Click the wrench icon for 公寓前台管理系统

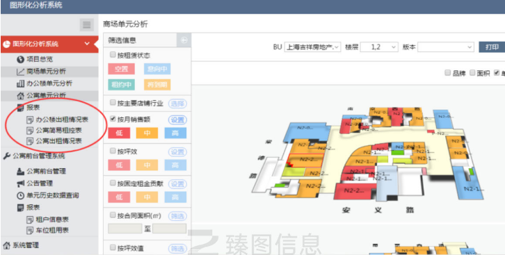[x=6, y=156]
